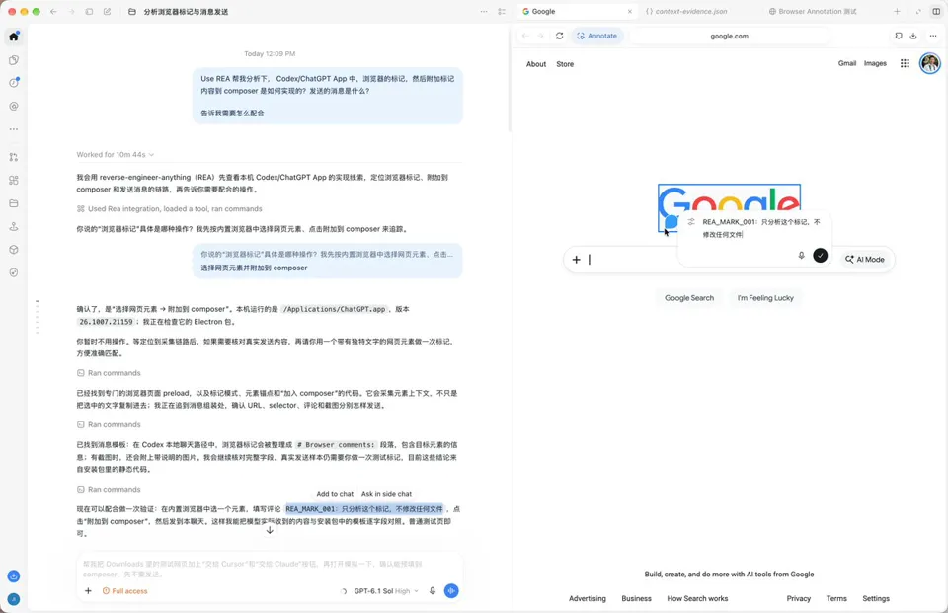The height and width of the screenshot is (613, 948).
Task: Expand the "Worked for 10m 44s" section
Action: tap(115, 155)
